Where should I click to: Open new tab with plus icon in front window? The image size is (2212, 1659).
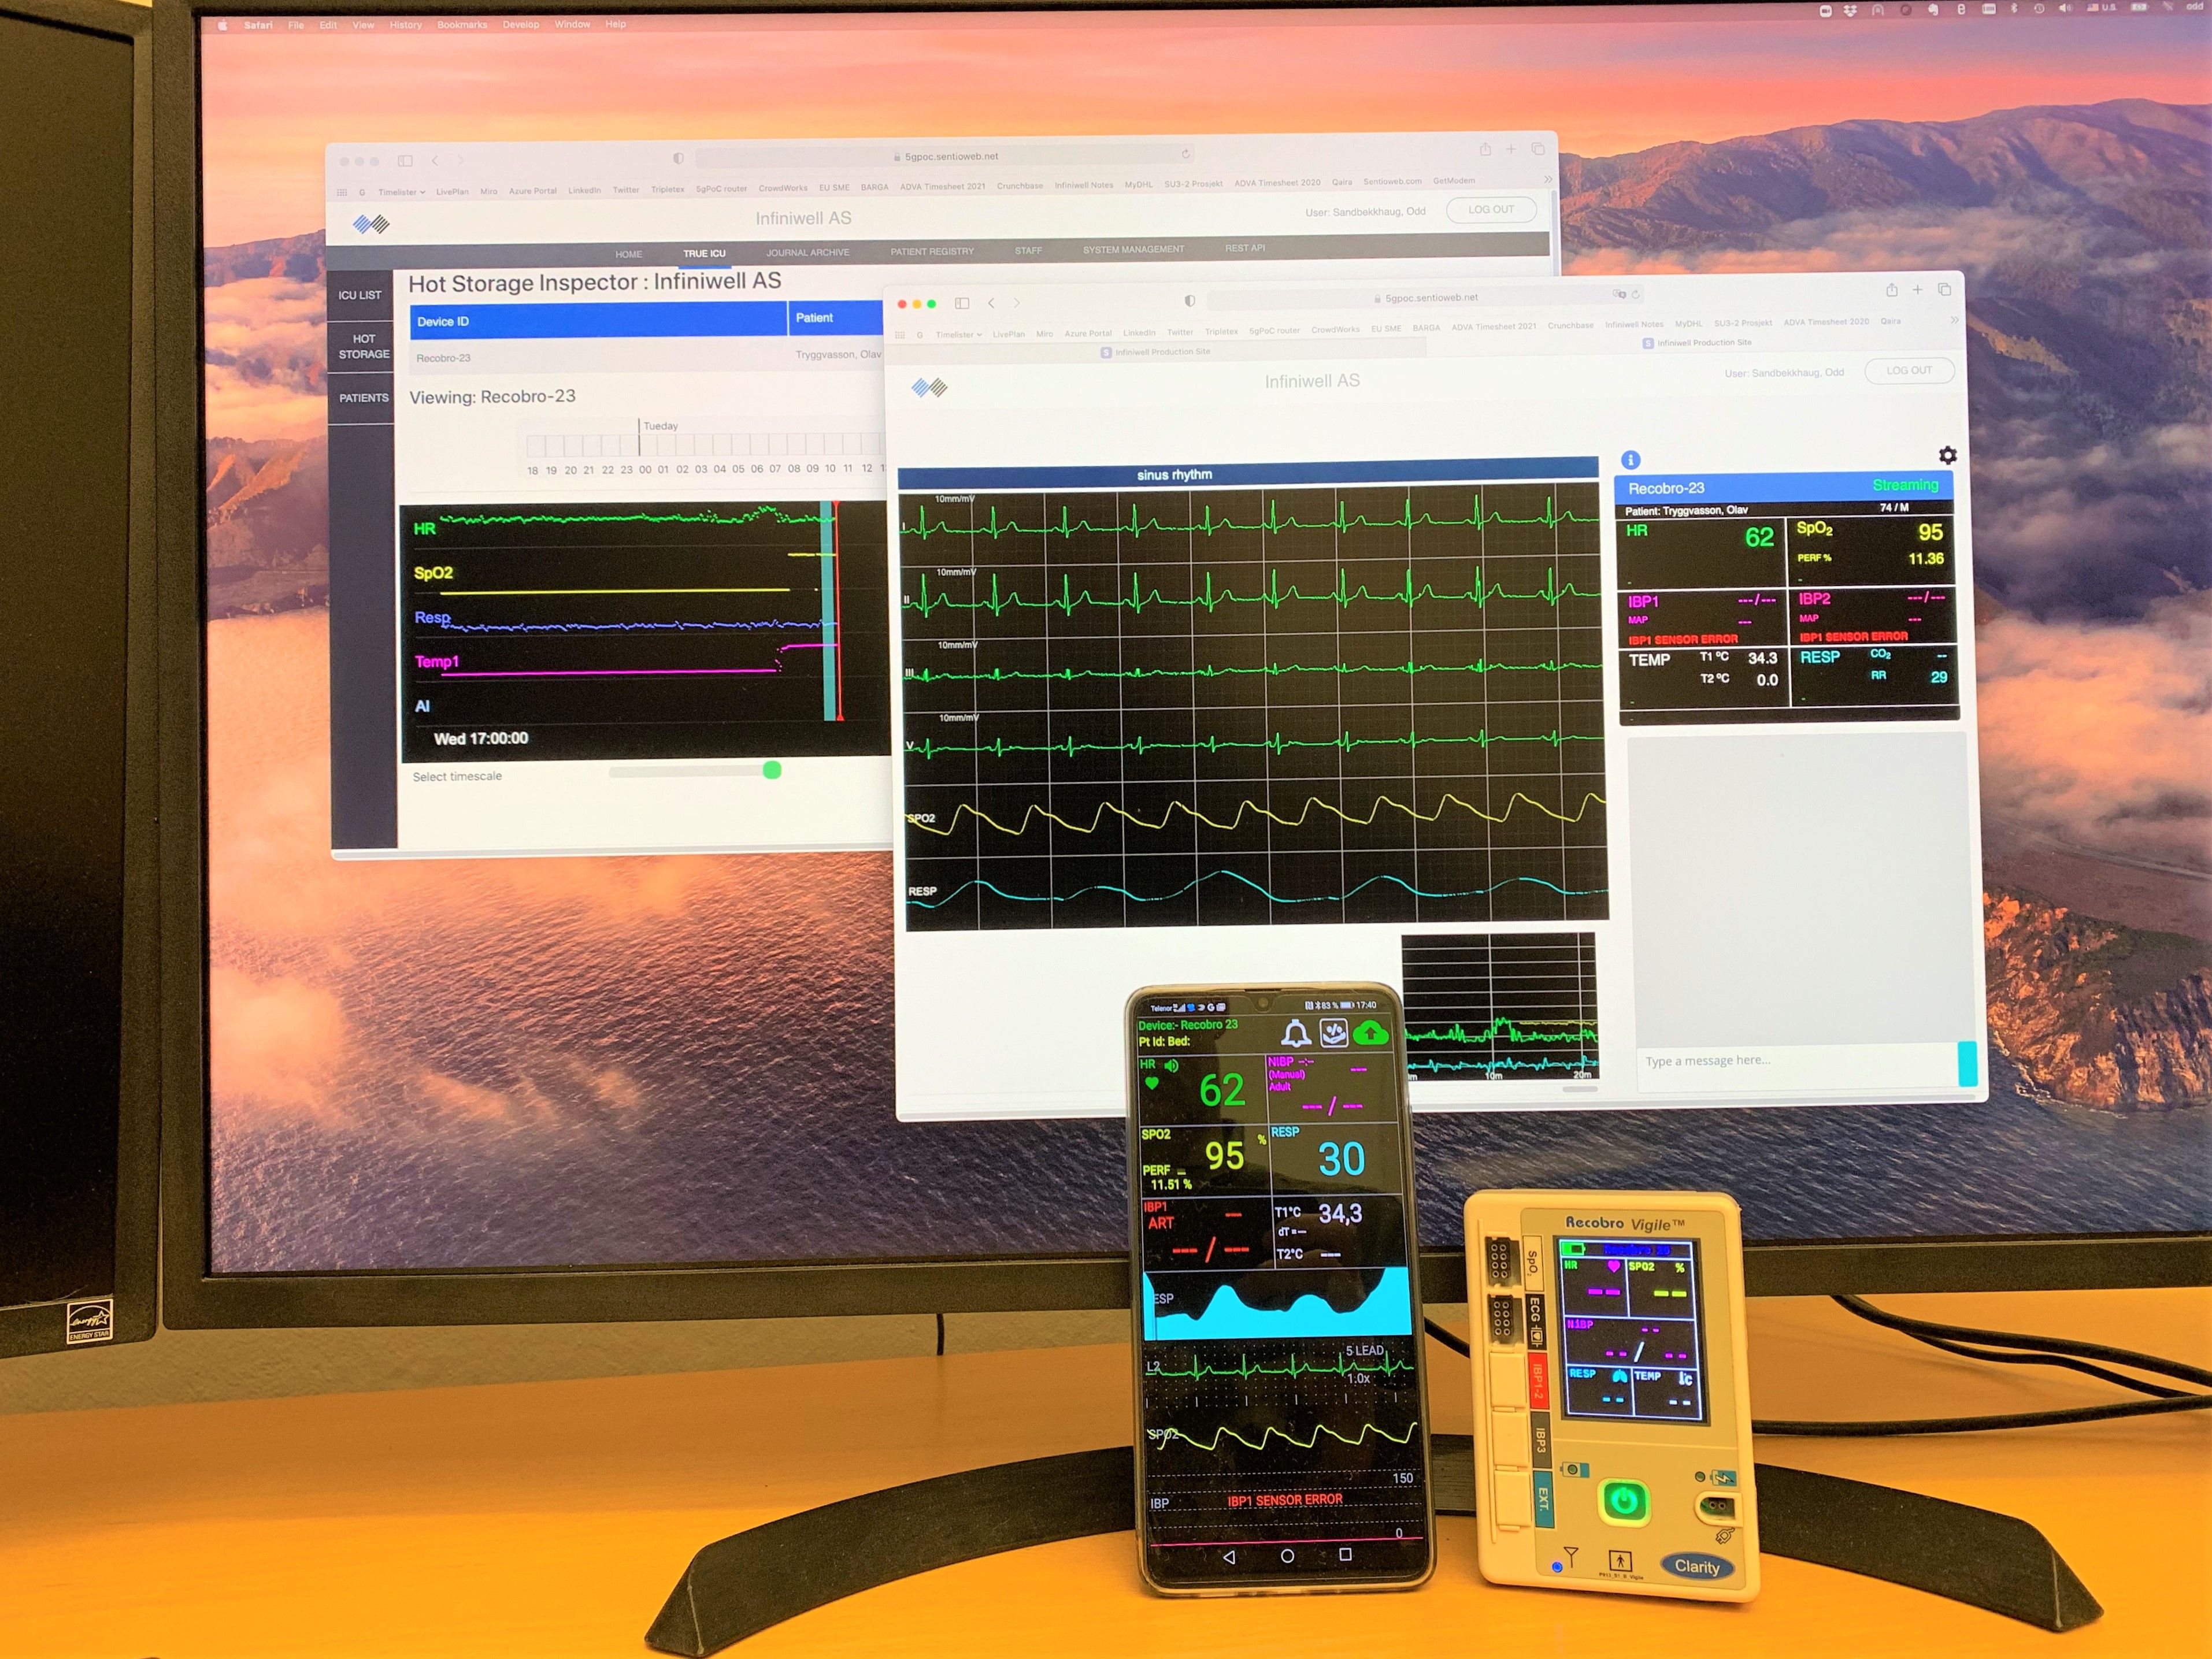coord(1917,290)
